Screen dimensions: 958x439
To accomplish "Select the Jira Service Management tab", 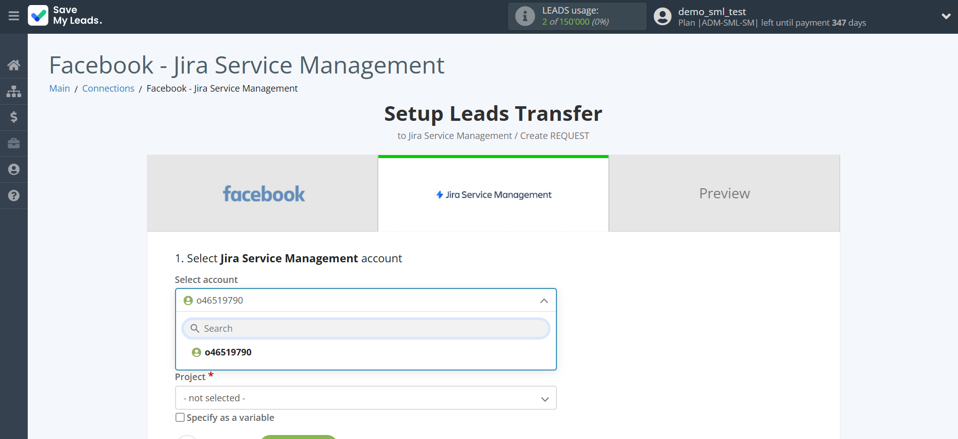I will tap(493, 194).
